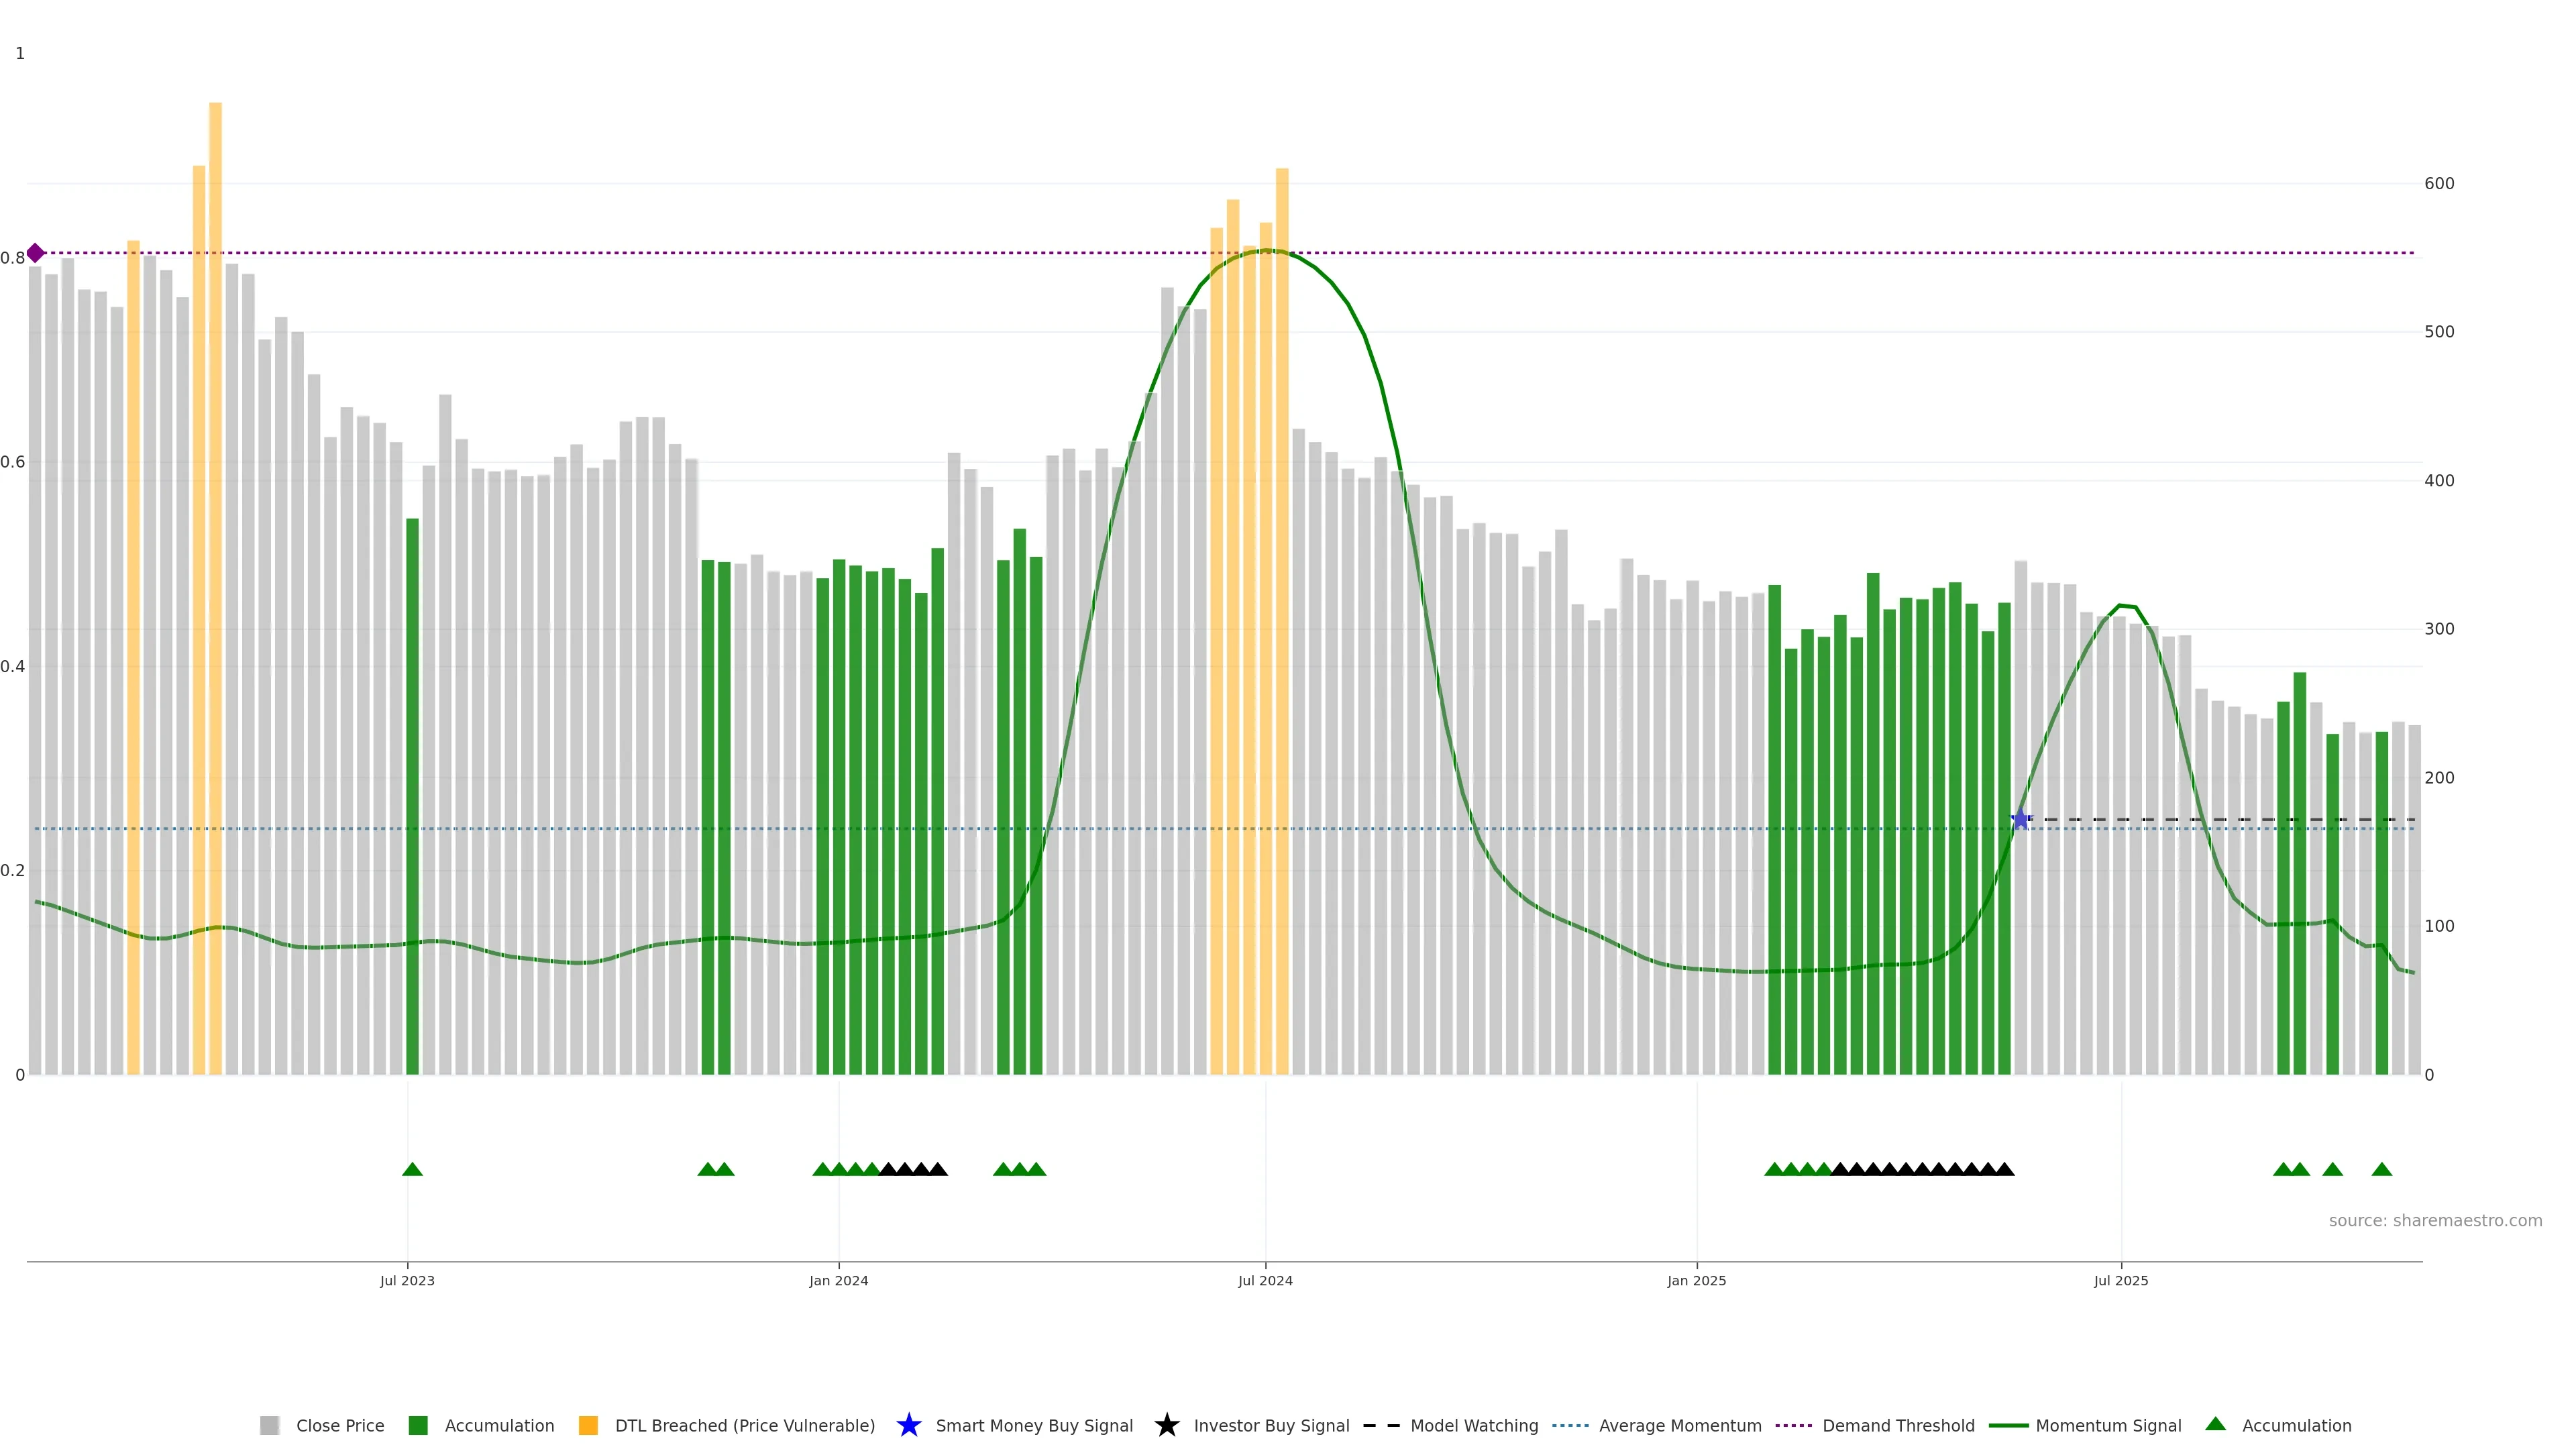Click the Jul 2025 axis label
Screen dimensions: 2576x1449
point(2120,1280)
